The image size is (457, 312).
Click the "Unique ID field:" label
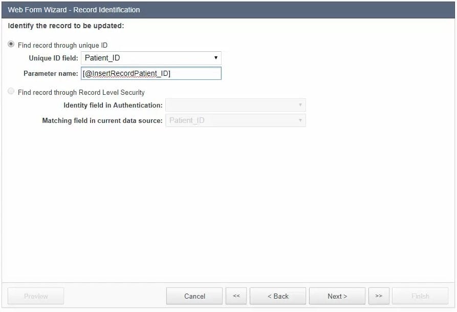pyautogui.click(x=53, y=58)
